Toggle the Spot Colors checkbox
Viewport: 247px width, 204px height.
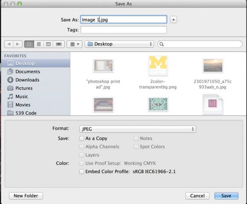[x=136, y=147]
